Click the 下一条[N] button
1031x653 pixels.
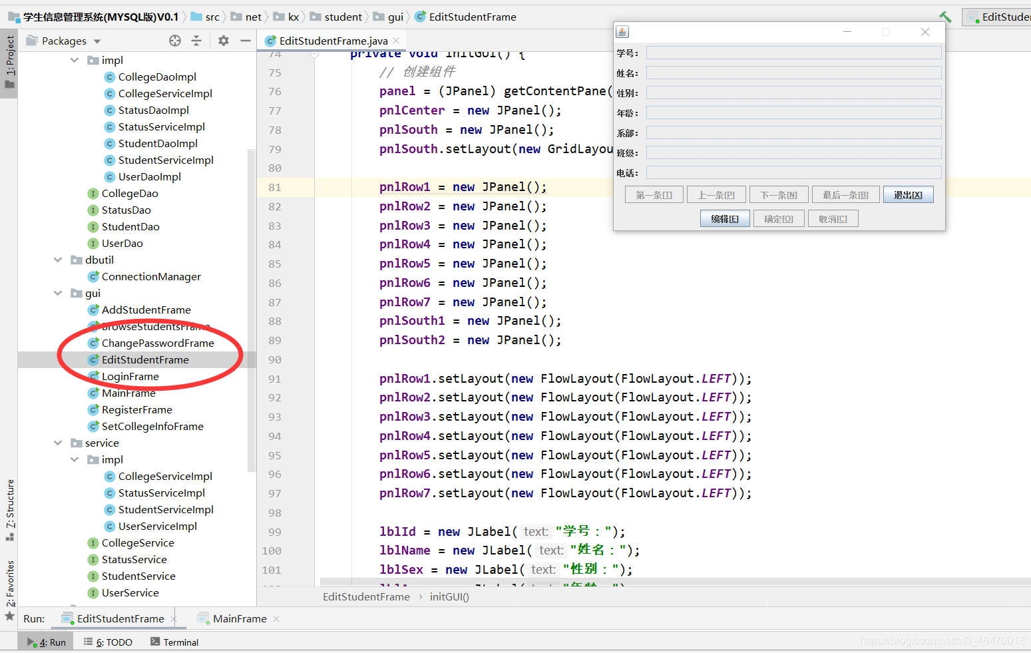tap(779, 194)
